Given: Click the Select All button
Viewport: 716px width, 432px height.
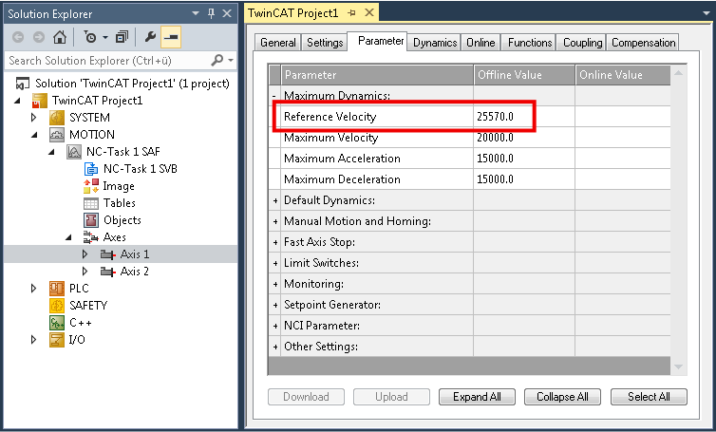Looking at the screenshot, I should [x=649, y=397].
